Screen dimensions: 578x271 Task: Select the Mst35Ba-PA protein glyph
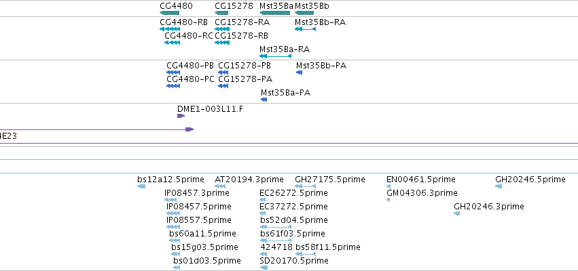pos(264,100)
